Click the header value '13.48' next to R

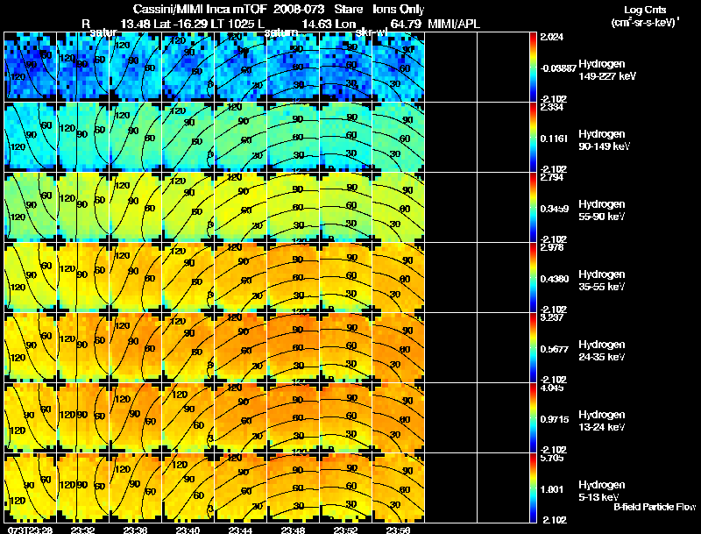point(136,24)
